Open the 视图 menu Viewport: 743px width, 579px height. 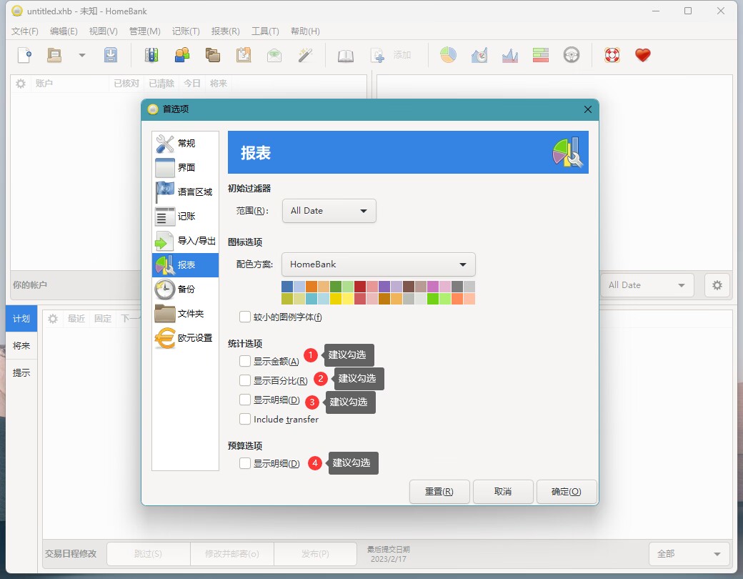[104, 31]
